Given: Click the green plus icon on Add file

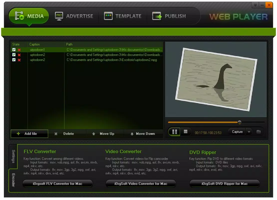Looking at the screenshot, I should (x=18, y=134).
